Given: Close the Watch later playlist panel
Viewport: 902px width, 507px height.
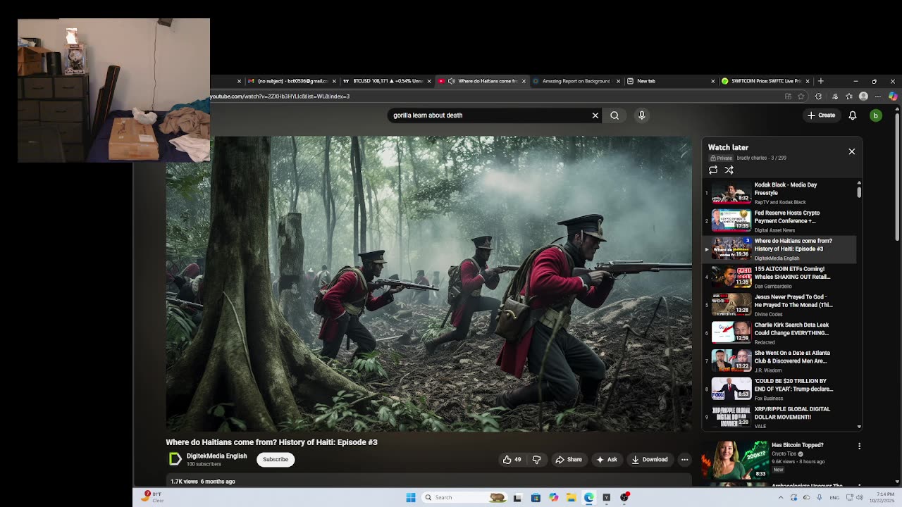Looking at the screenshot, I should pyautogui.click(x=852, y=151).
